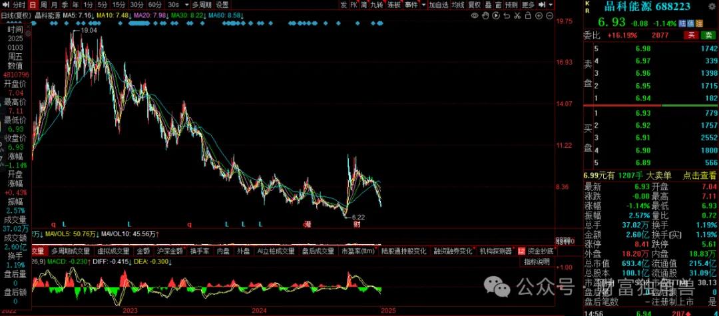Image resolution: width=719 pixels, height=316 pixels.
Task: Switch to 5分 five-minute chart
Action: click(x=103, y=5)
